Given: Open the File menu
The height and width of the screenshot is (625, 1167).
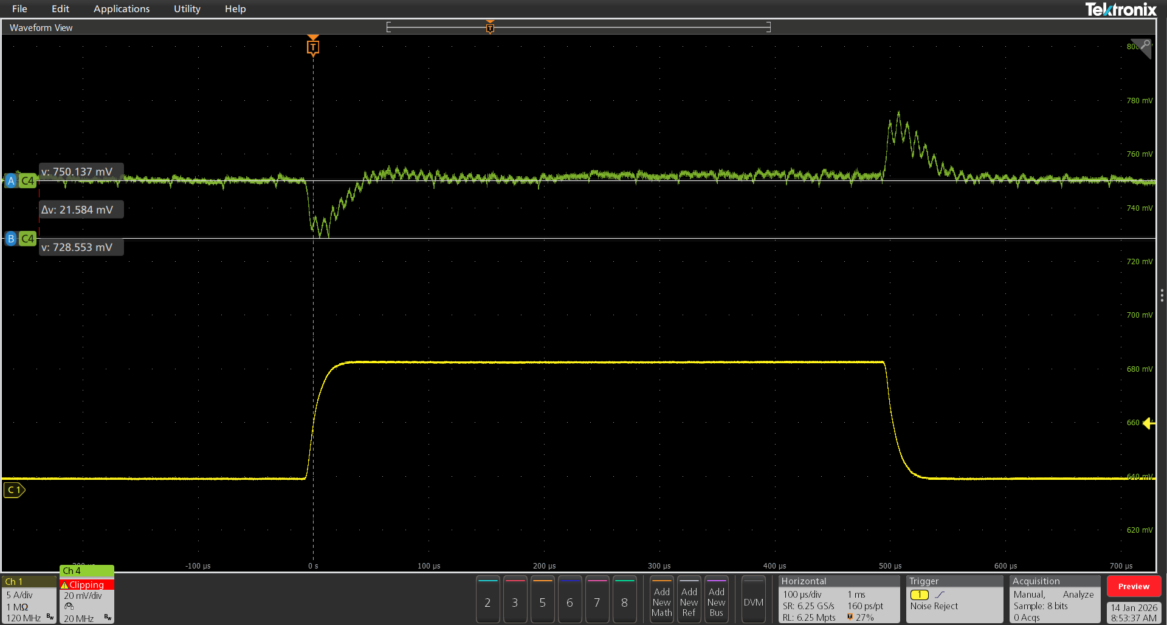Looking at the screenshot, I should click(x=19, y=9).
